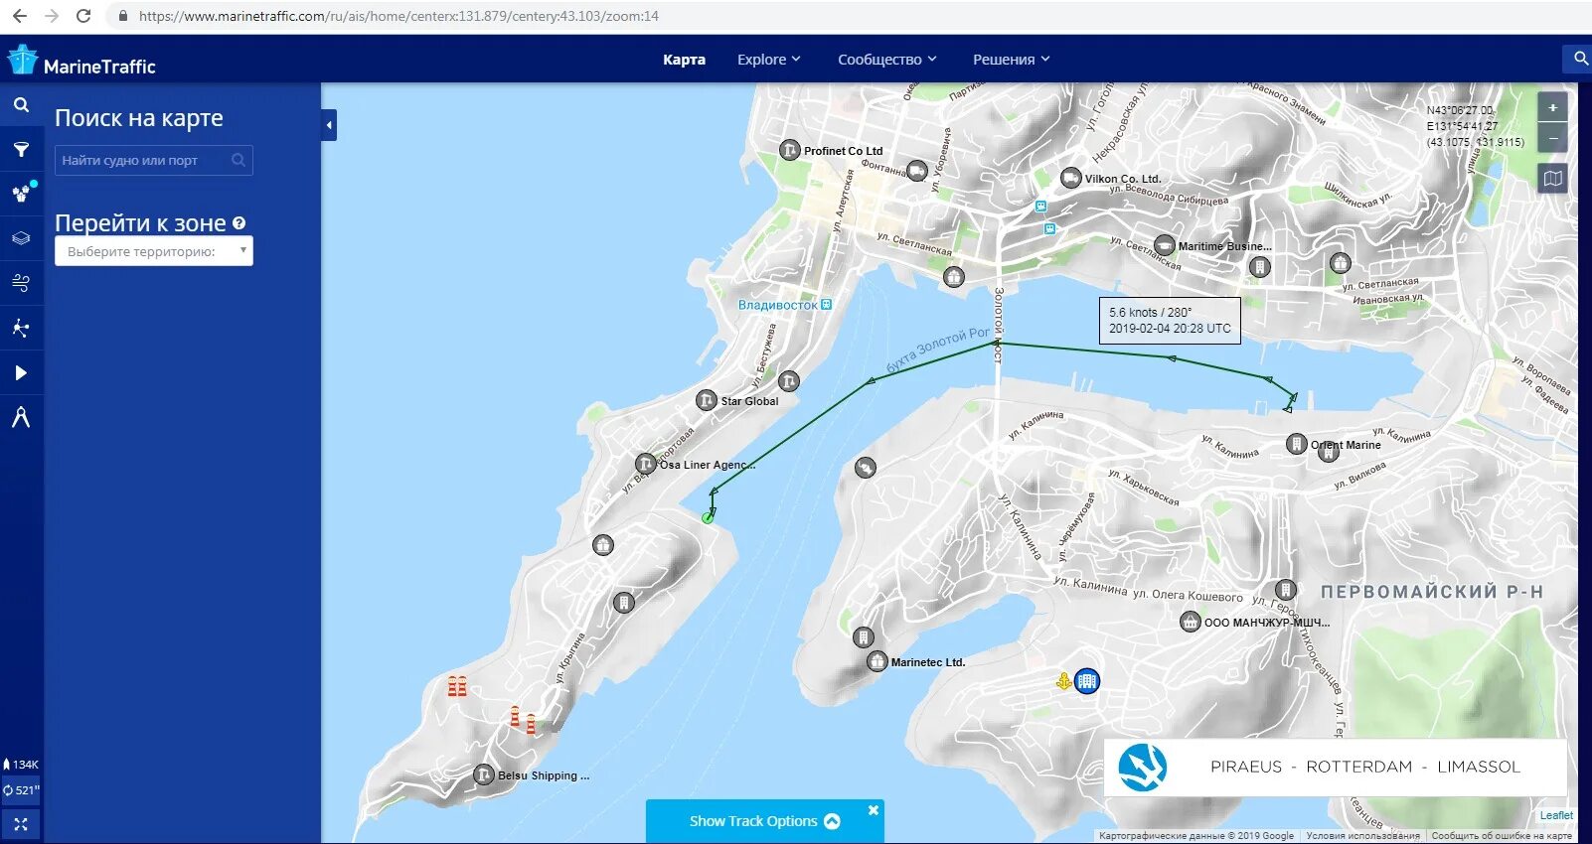Click the Orient Marine marker
The width and height of the screenshot is (1592, 844).
(1296, 444)
